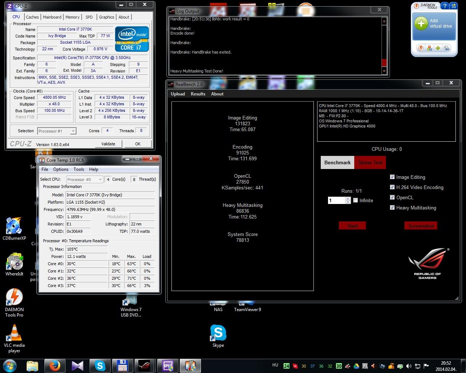The width and height of the screenshot is (466, 373).
Task: Open NAS desktop shortcut
Action: [218, 307]
